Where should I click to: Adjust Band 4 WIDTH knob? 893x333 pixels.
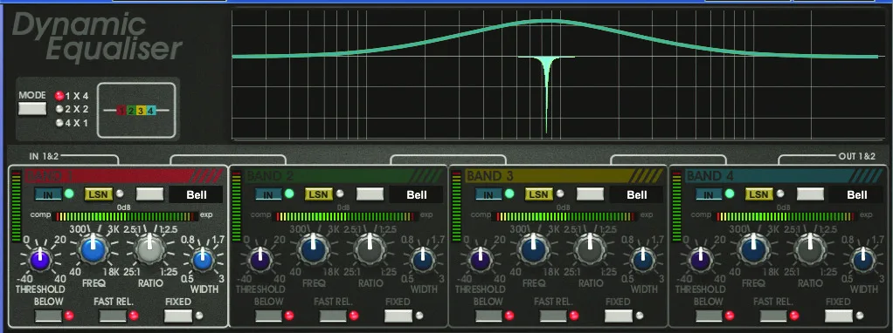(862, 260)
